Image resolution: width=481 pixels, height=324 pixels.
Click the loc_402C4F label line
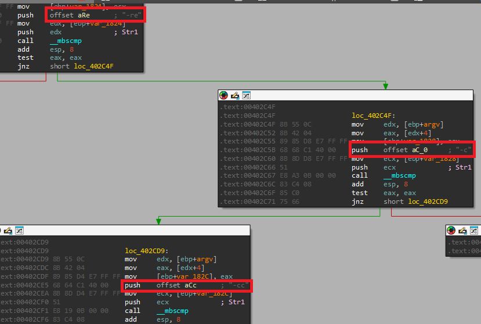point(372,115)
